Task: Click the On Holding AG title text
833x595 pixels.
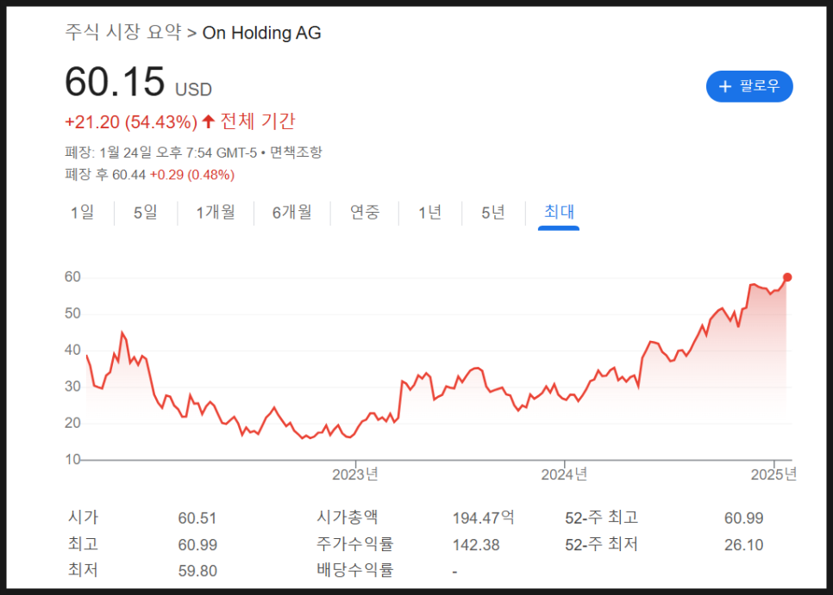Action: (x=262, y=33)
